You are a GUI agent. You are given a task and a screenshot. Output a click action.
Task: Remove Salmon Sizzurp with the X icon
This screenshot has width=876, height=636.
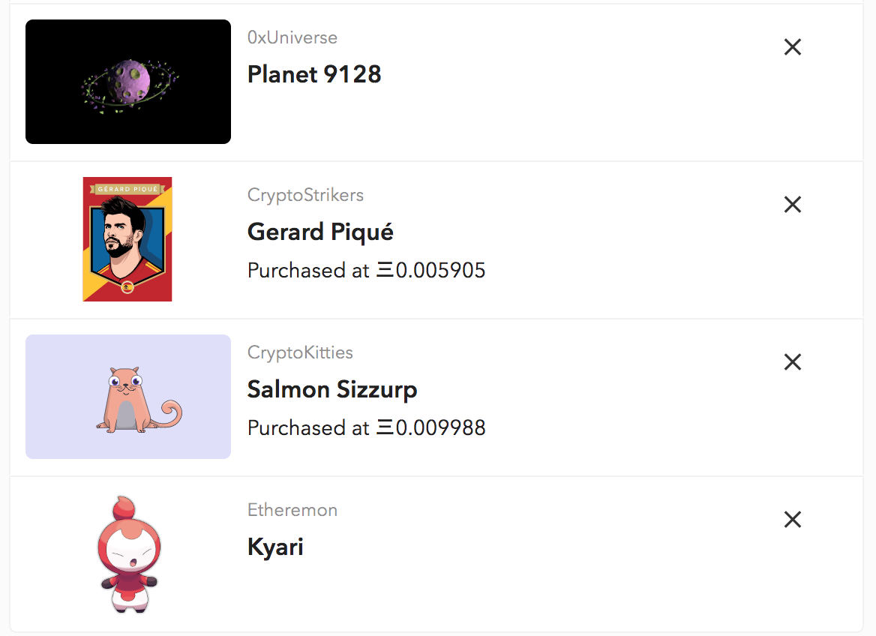[792, 362]
